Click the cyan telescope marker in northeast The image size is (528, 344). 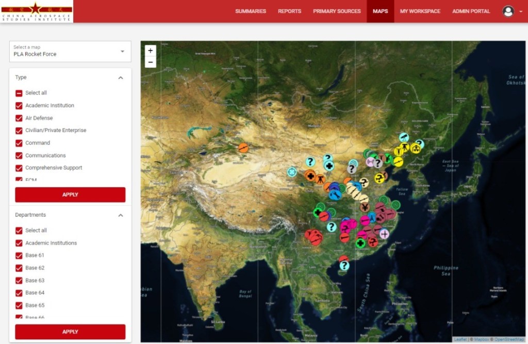coord(404,137)
